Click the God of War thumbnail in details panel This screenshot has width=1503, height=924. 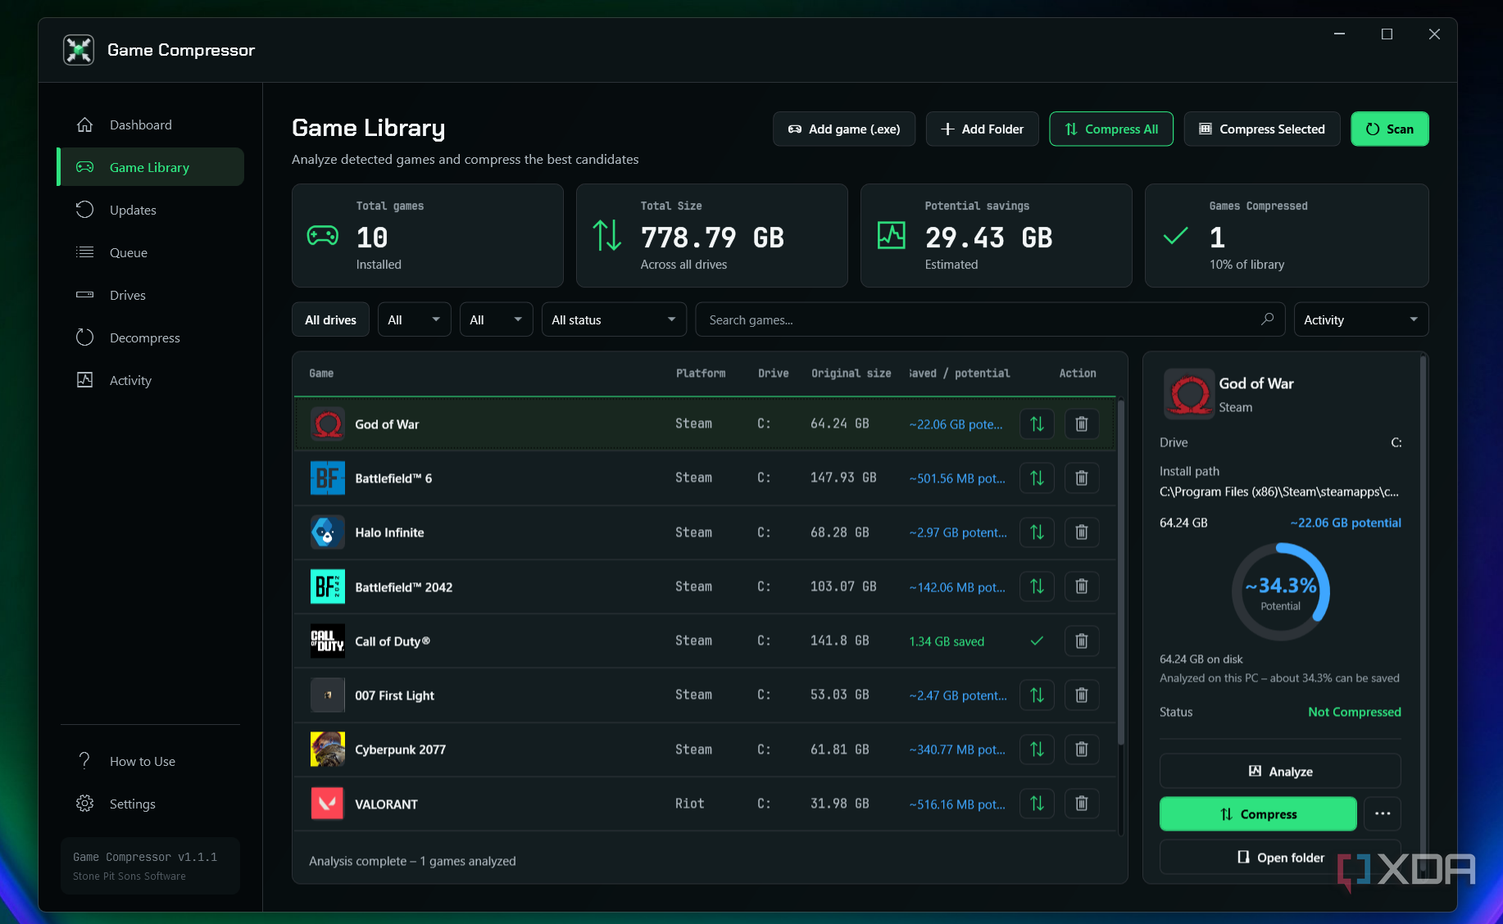click(x=1189, y=394)
